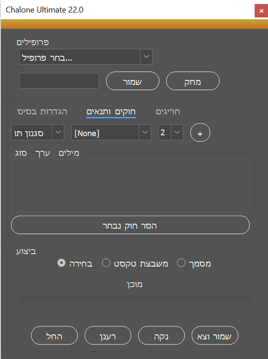Viewport: 268px width, 359px height.
Task: Click the plus icon to add a rule
Action: coord(200,133)
